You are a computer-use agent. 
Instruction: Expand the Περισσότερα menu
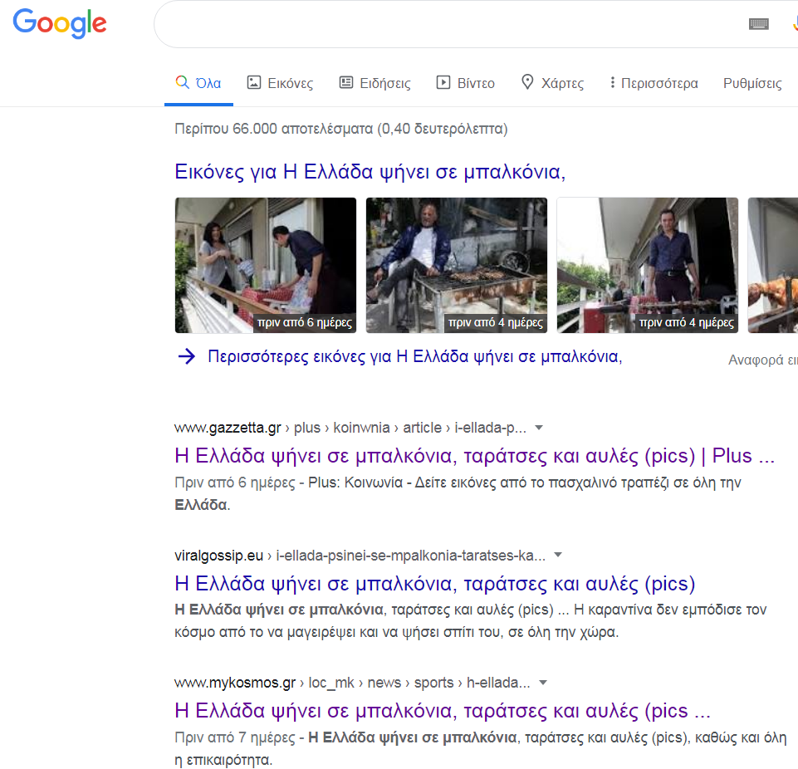pyautogui.click(x=654, y=83)
